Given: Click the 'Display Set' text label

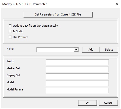Looking at the screenshot, I should coord(13,75).
